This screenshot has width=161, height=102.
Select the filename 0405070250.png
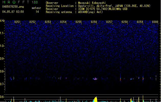[13, 7]
